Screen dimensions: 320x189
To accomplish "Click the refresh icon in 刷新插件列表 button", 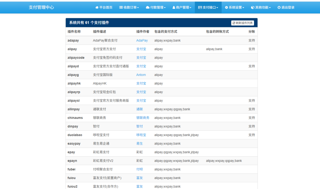I will tap(234, 23).
